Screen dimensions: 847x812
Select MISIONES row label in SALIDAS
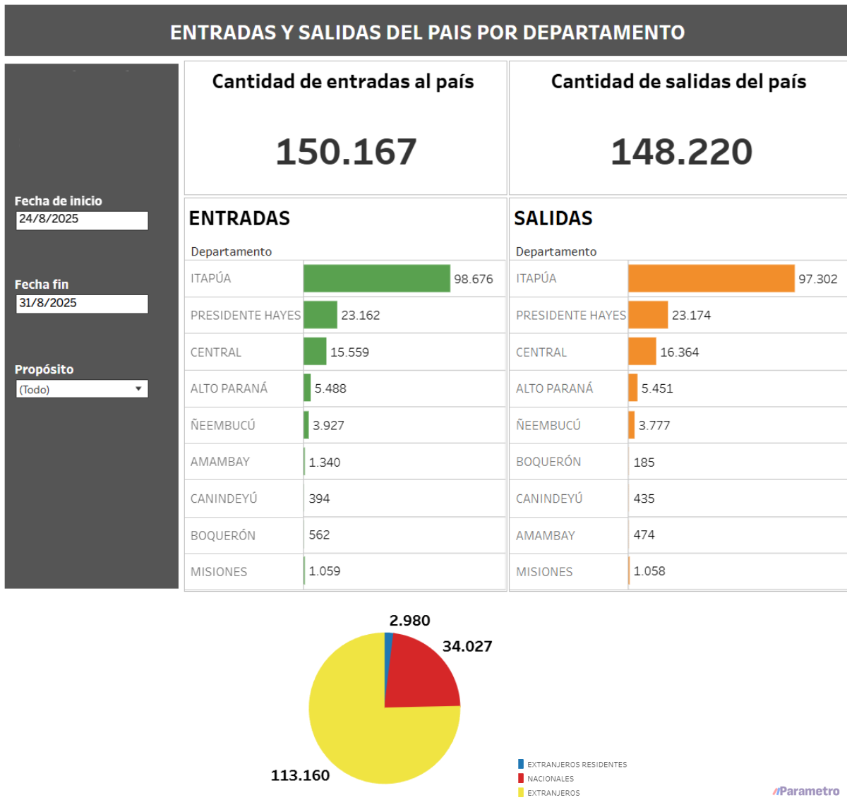(x=544, y=571)
